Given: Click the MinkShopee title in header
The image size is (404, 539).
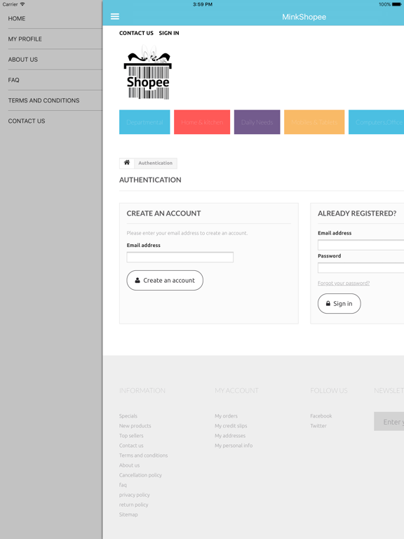Looking at the screenshot, I should tap(304, 17).
